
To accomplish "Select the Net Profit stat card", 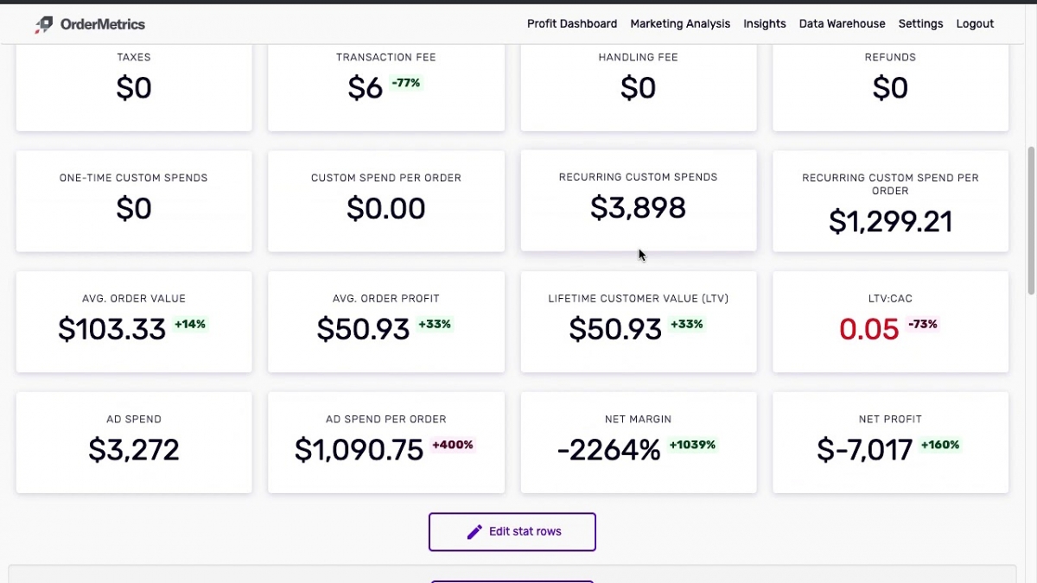I will (890, 442).
